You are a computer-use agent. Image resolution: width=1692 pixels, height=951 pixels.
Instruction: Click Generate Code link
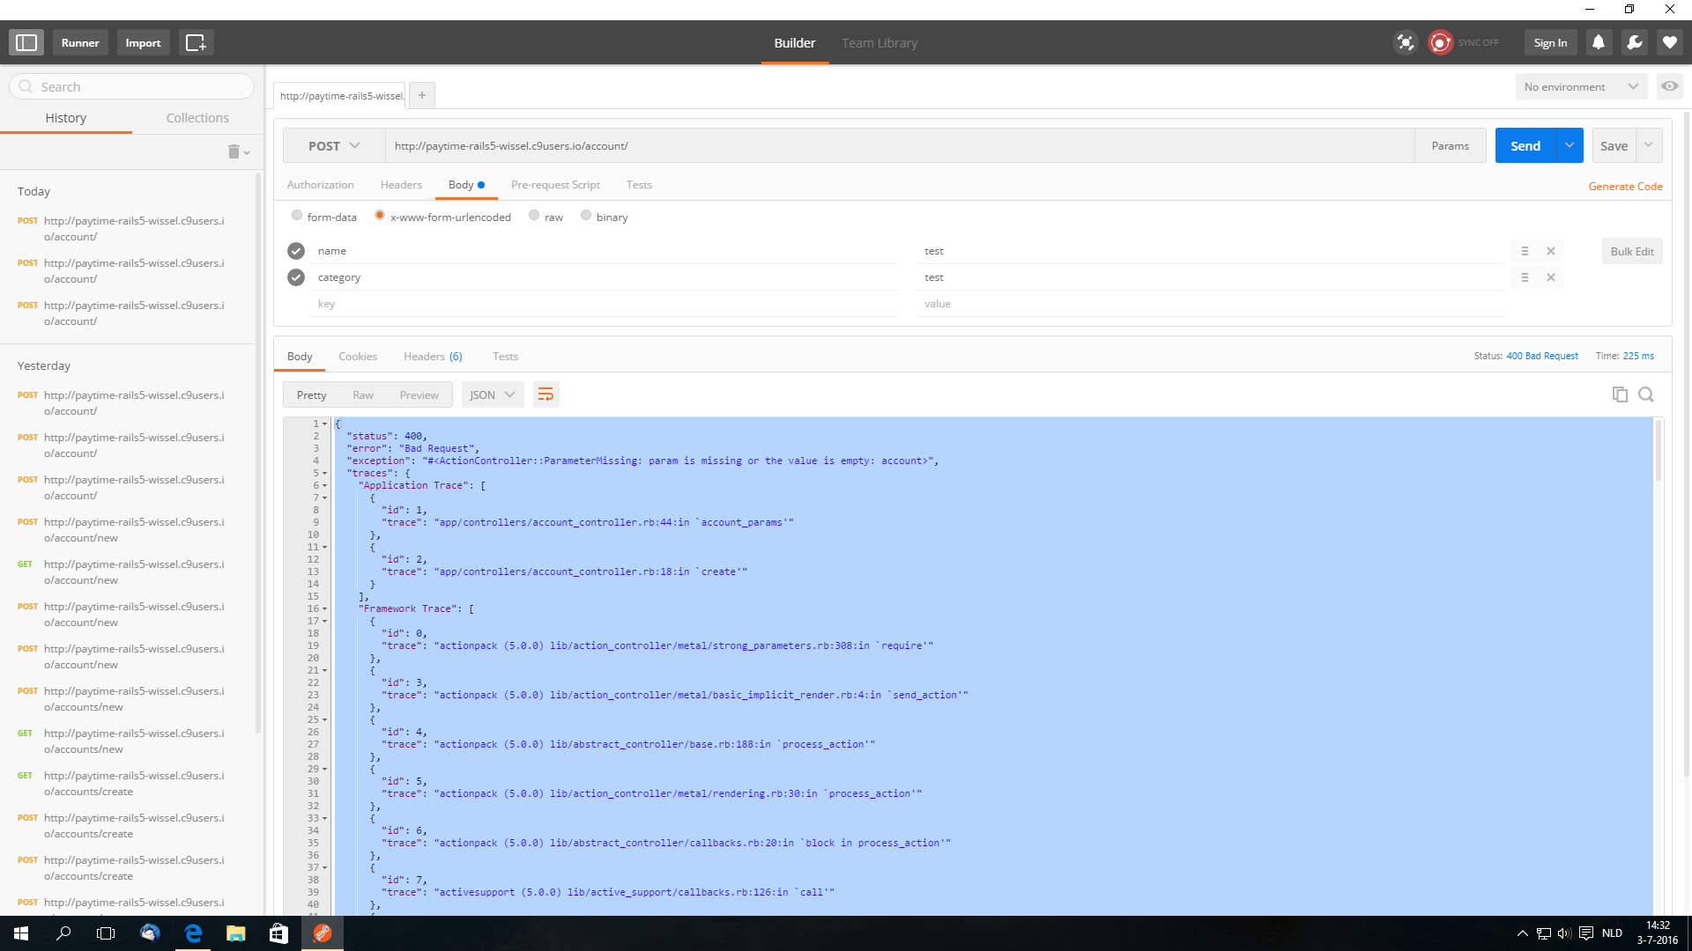tap(1625, 186)
